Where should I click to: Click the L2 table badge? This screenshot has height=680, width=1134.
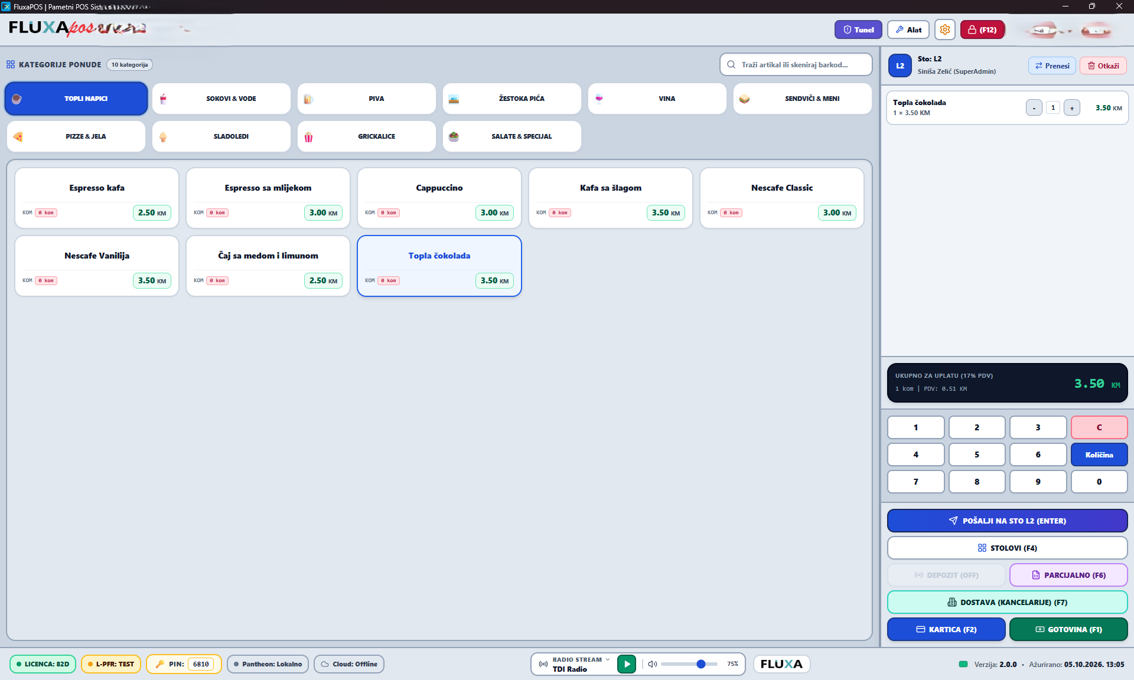[900, 66]
